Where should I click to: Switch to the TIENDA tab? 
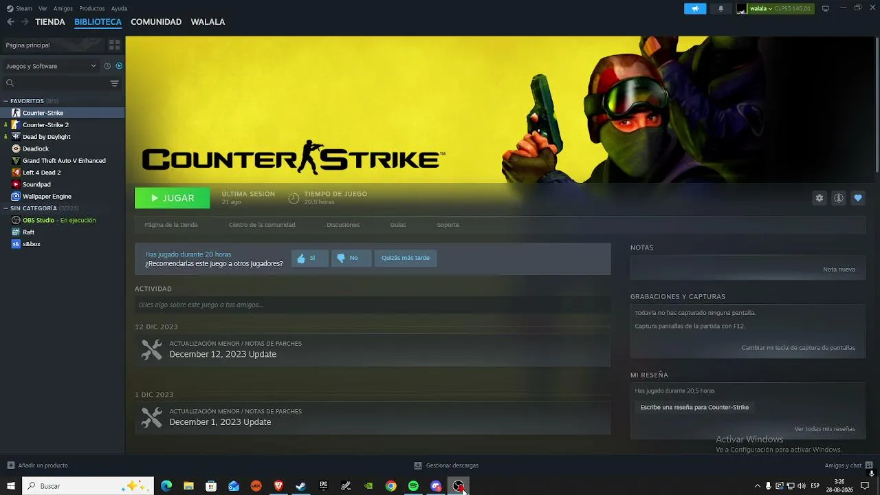point(50,22)
